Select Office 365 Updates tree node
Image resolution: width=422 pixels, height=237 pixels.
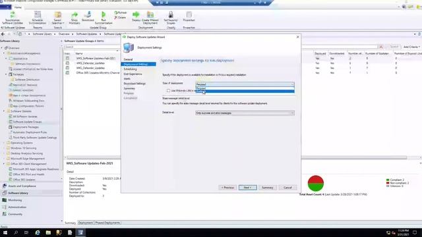pos(24,180)
